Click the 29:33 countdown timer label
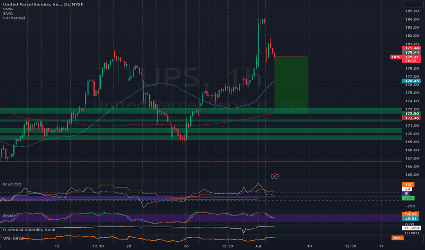Viewport: 425px width, 250px height. coord(412,61)
